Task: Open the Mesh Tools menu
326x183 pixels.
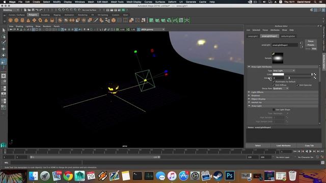Action: click(117, 2)
